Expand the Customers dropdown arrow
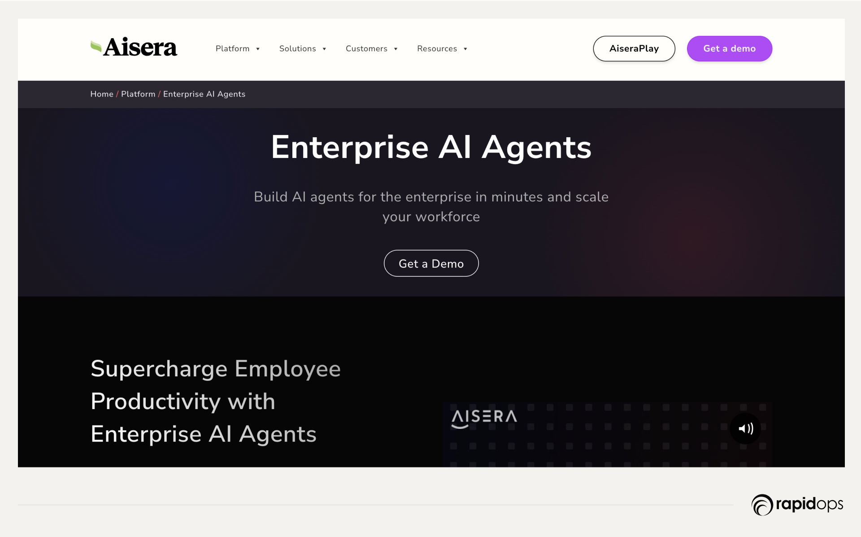This screenshot has width=861, height=537. click(396, 49)
